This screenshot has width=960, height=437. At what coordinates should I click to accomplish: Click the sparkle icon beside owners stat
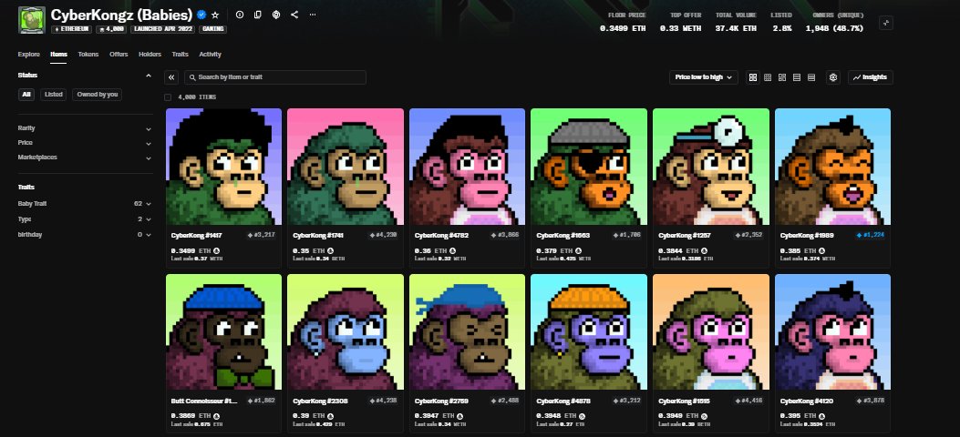[x=886, y=23]
